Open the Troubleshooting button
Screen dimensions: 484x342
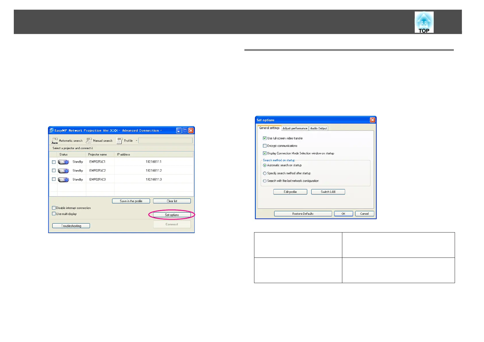pyautogui.click(x=71, y=226)
